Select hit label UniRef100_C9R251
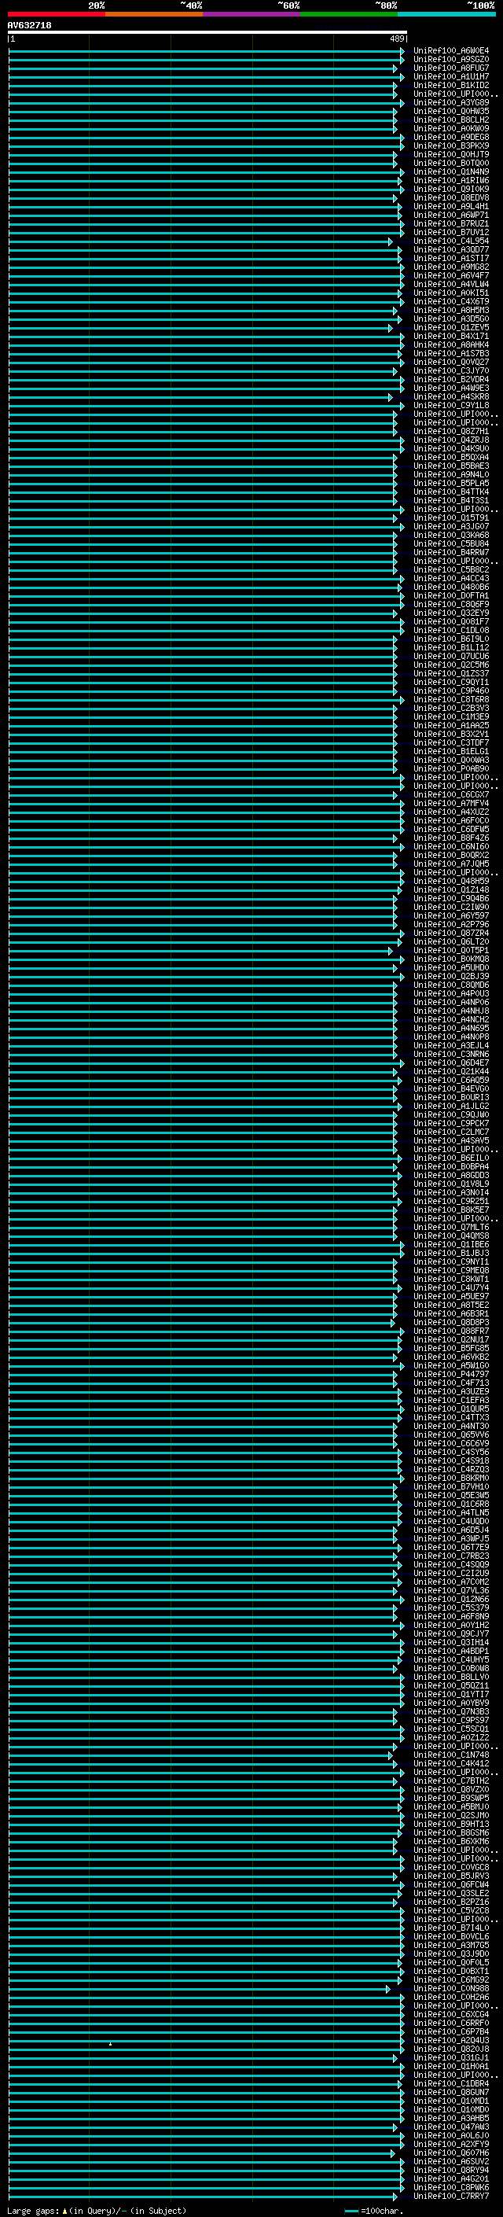Viewport: 503px width, 2217px height. tap(451, 1201)
